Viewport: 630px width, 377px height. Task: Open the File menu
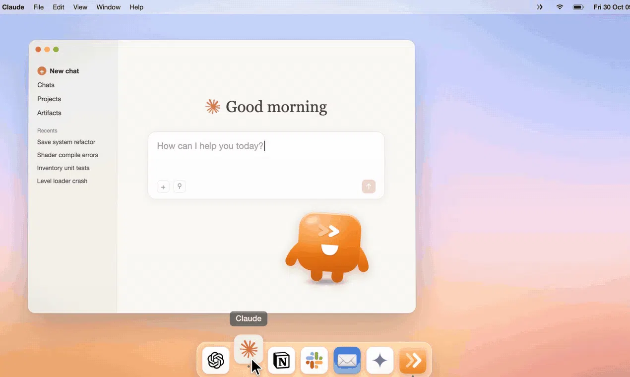point(39,7)
